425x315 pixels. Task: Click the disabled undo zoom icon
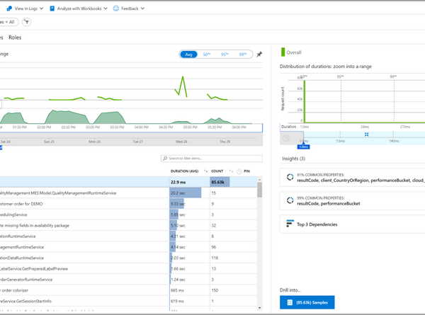[x=286, y=139]
